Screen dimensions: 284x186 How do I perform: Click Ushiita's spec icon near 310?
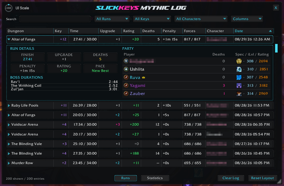coord(239,69)
